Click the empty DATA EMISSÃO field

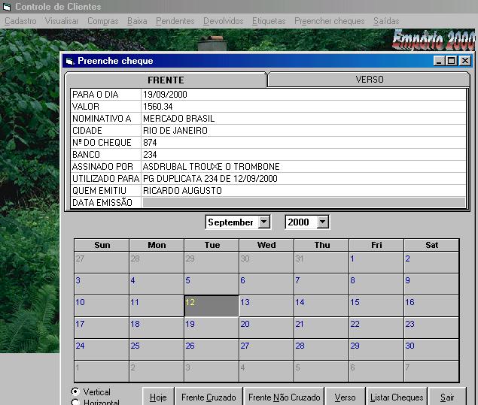click(x=303, y=203)
